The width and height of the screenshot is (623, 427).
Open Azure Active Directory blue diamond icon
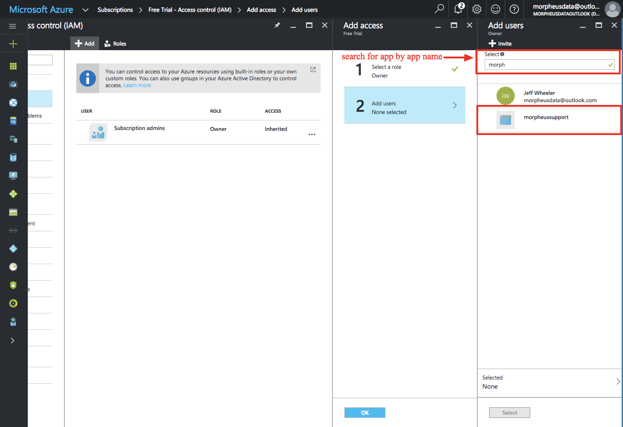(13, 249)
